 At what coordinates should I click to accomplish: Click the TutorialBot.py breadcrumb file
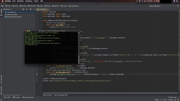(74, 6)
